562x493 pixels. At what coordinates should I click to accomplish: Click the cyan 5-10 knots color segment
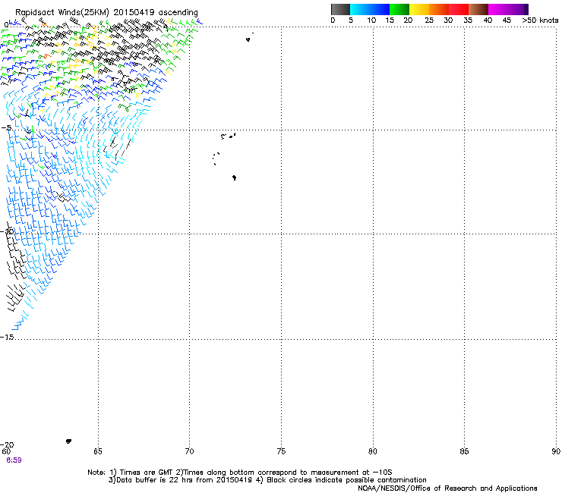[x=360, y=9]
